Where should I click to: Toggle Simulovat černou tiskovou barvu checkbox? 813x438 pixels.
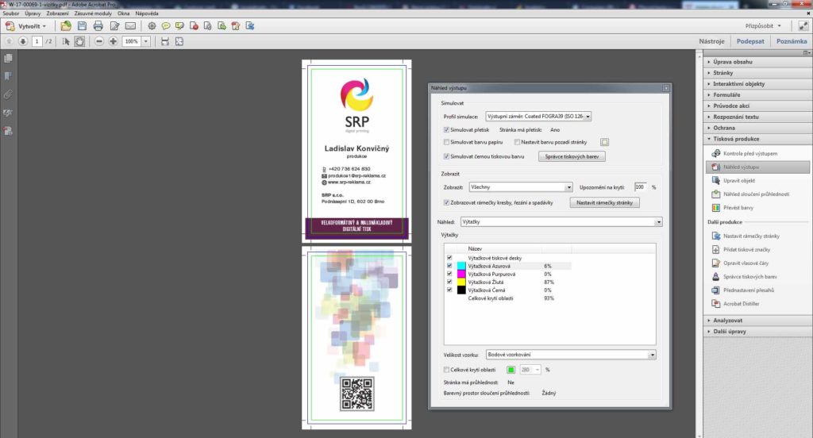(446, 156)
